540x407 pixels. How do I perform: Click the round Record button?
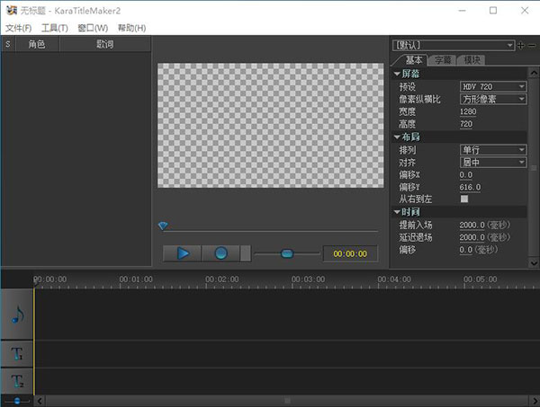pos(220,253)
